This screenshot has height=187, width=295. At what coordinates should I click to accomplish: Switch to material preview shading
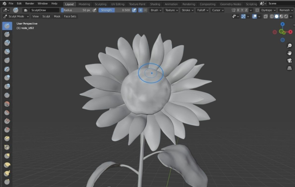(281, 17)
